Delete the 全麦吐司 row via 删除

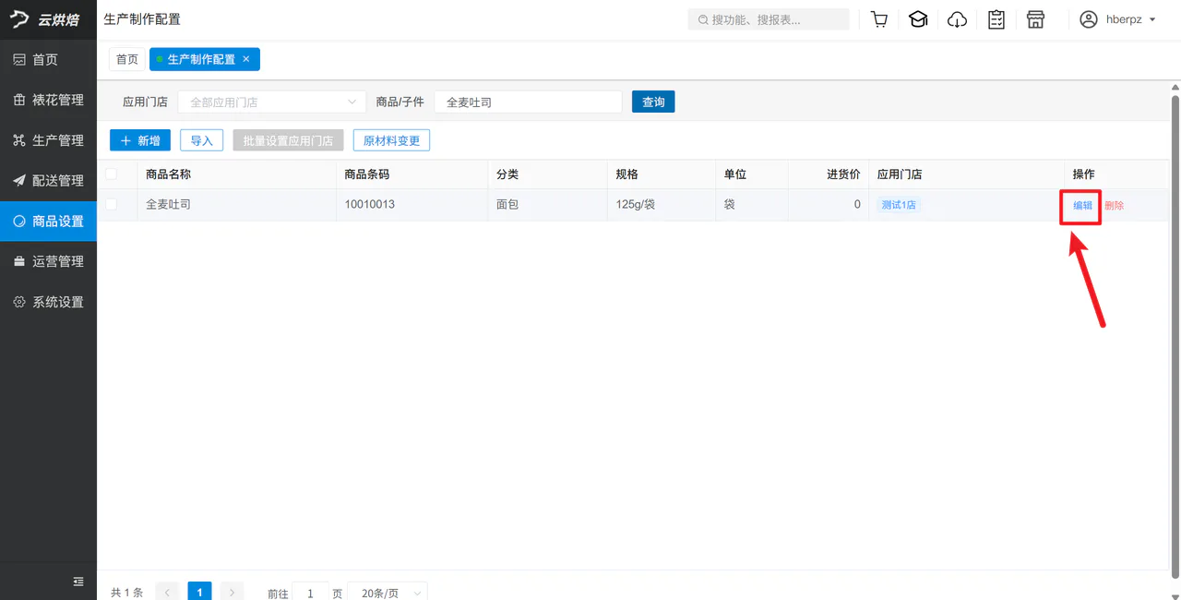pos(1114,205)
